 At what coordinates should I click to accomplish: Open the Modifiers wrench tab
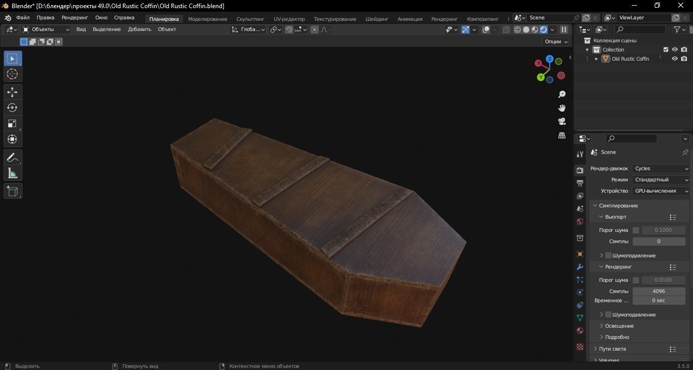click(580, 267)
